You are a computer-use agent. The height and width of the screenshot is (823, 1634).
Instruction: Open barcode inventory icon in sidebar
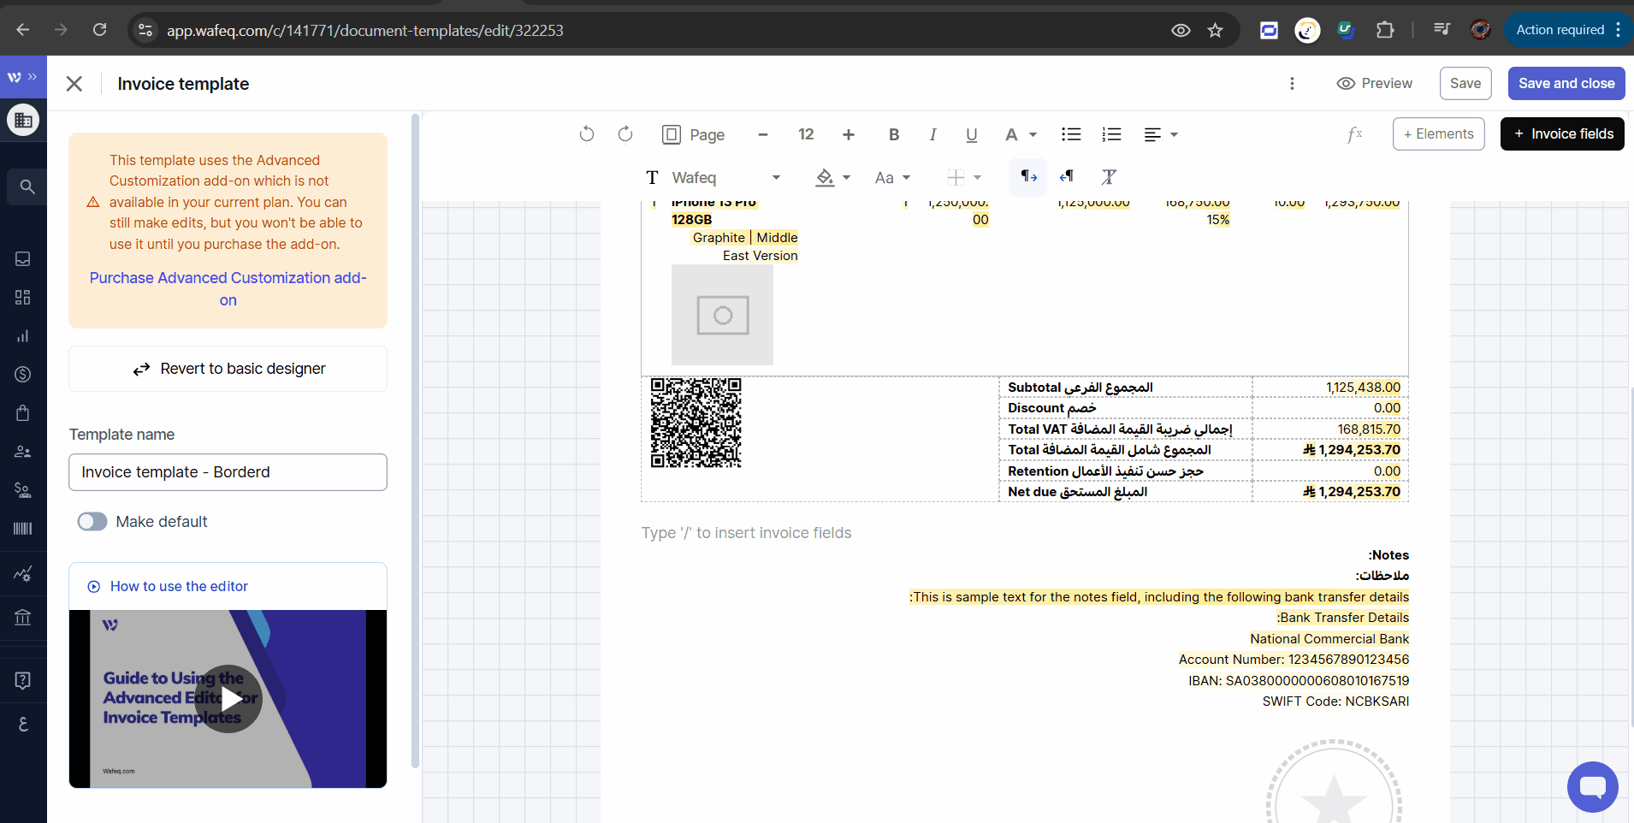point(23,529)
